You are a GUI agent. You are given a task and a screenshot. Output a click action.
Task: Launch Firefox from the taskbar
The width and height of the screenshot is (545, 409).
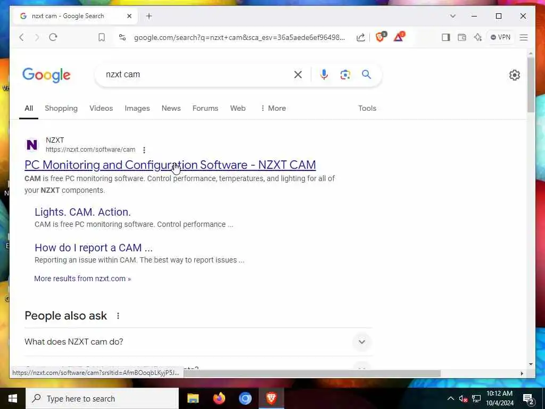pos(219,398)
